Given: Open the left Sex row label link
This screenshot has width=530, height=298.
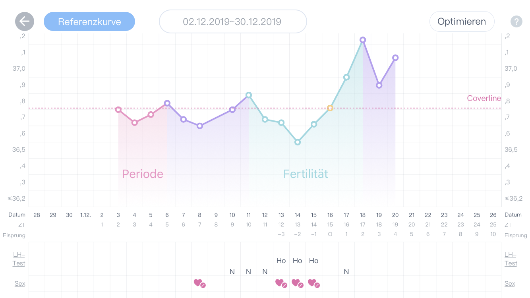Looking at the screenshot, I should click(20, 284).
